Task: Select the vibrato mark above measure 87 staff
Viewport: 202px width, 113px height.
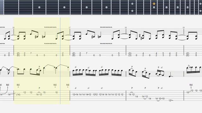Action: [106, 27]
